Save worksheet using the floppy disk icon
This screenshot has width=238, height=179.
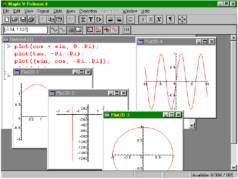[x=23, y=20]
